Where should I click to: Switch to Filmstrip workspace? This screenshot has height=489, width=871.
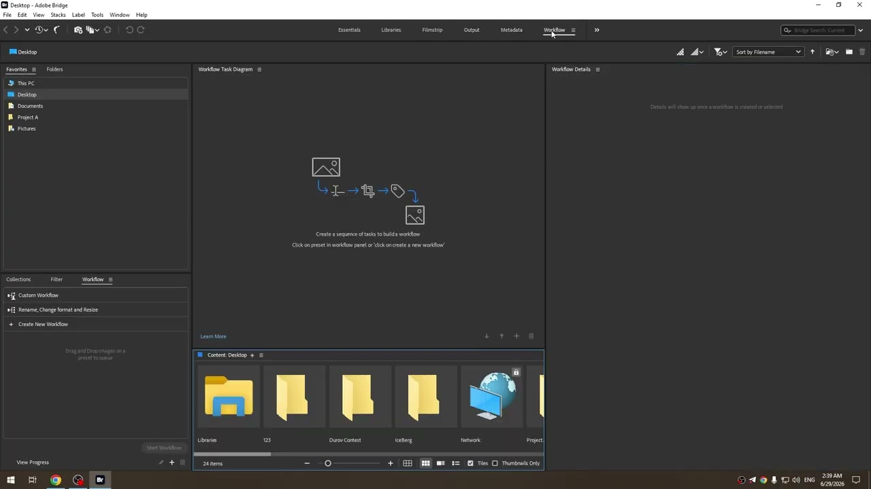click(x=432, y=30)
